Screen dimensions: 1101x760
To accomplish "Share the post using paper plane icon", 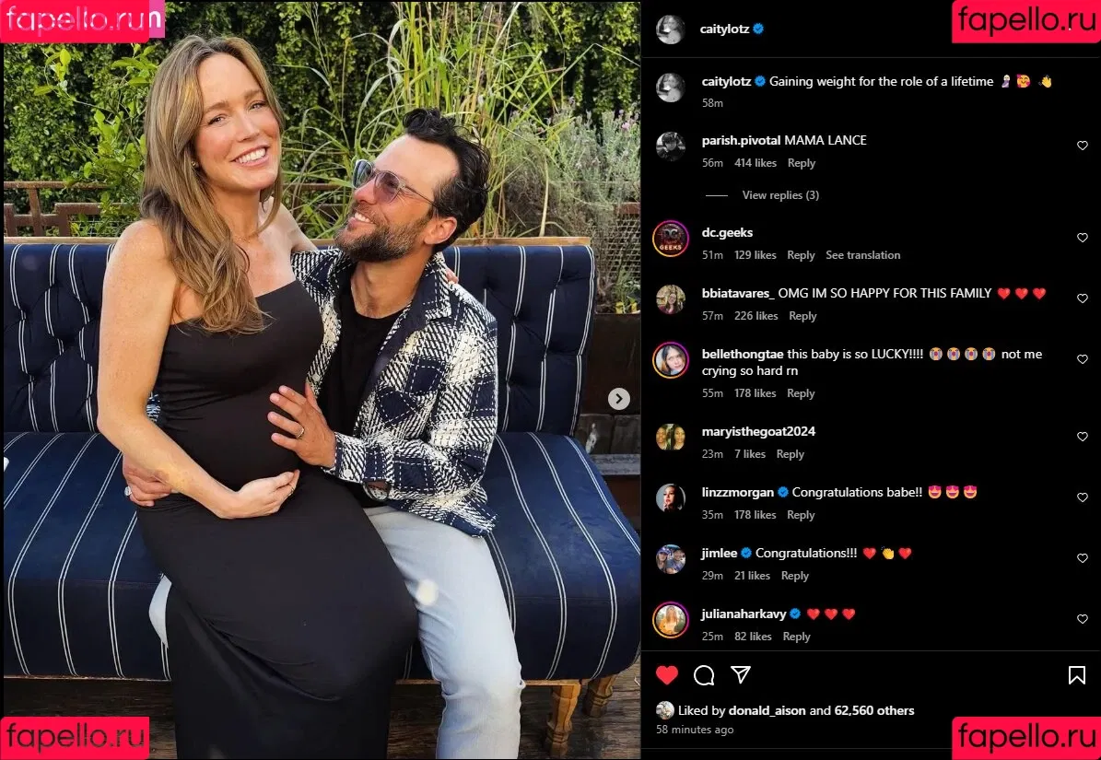I will pos(741,674).
